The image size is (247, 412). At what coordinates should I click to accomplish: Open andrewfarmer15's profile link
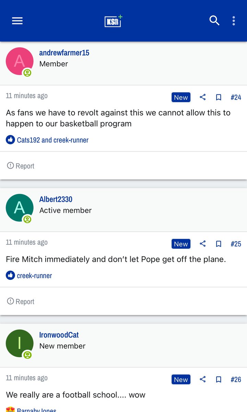click(64, 53)
